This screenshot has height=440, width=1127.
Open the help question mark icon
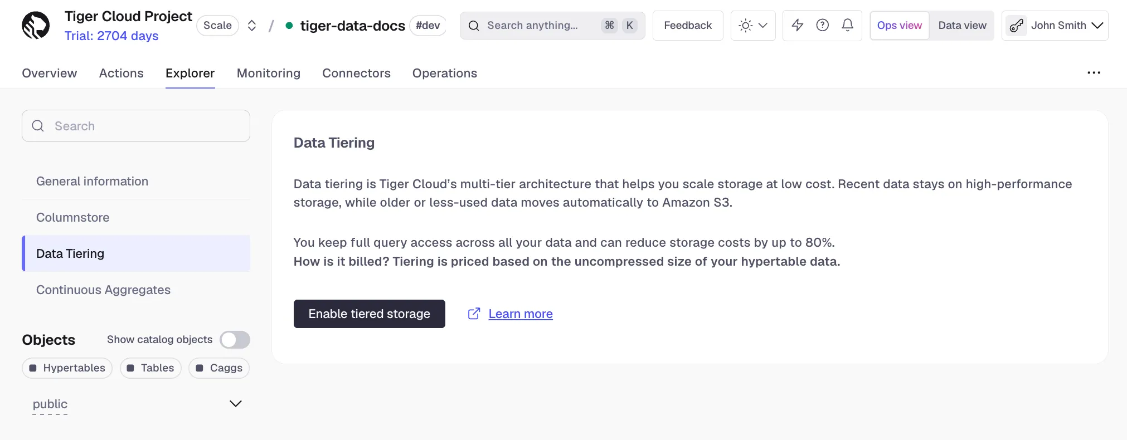pyautogui.click(x=823, y=25)
